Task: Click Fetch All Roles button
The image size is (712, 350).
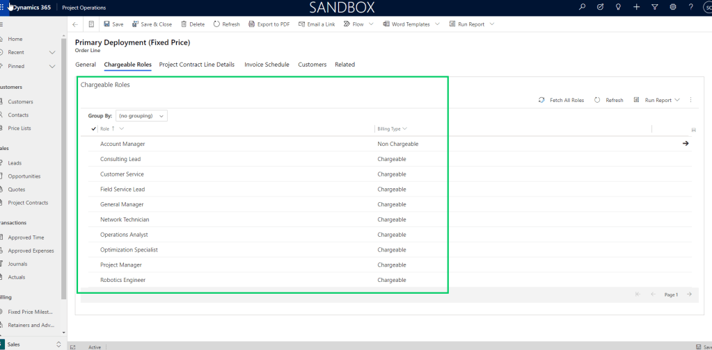Action: [561, 100]
